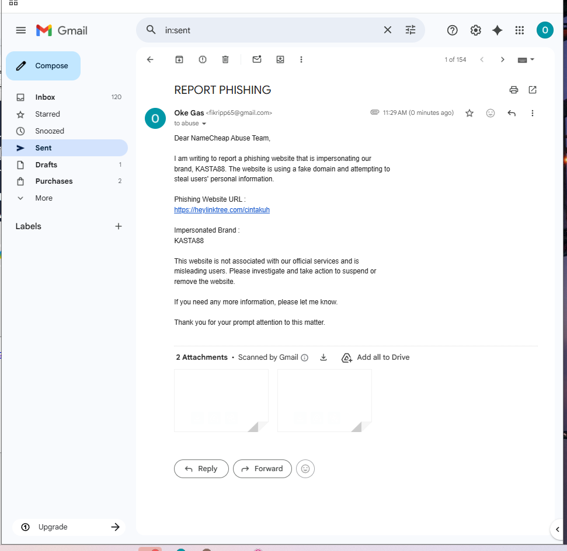Open the Google apps grid

(520, 30)
